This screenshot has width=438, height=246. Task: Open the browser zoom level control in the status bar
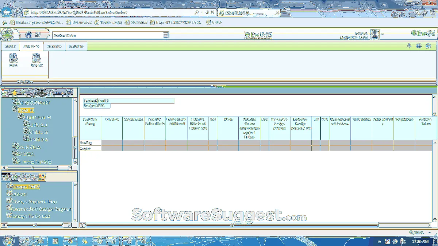(419, 233)
